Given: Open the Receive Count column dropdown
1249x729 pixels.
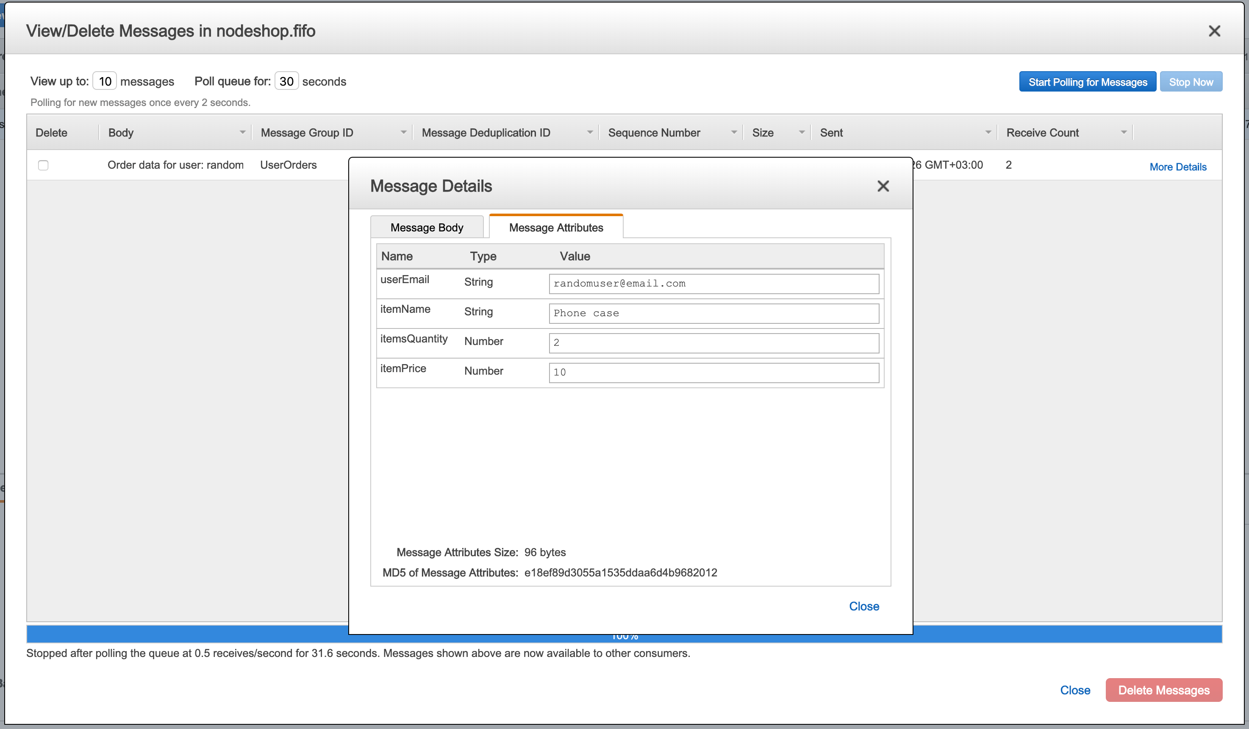Looking at the screenshot, I should 1124,132.
